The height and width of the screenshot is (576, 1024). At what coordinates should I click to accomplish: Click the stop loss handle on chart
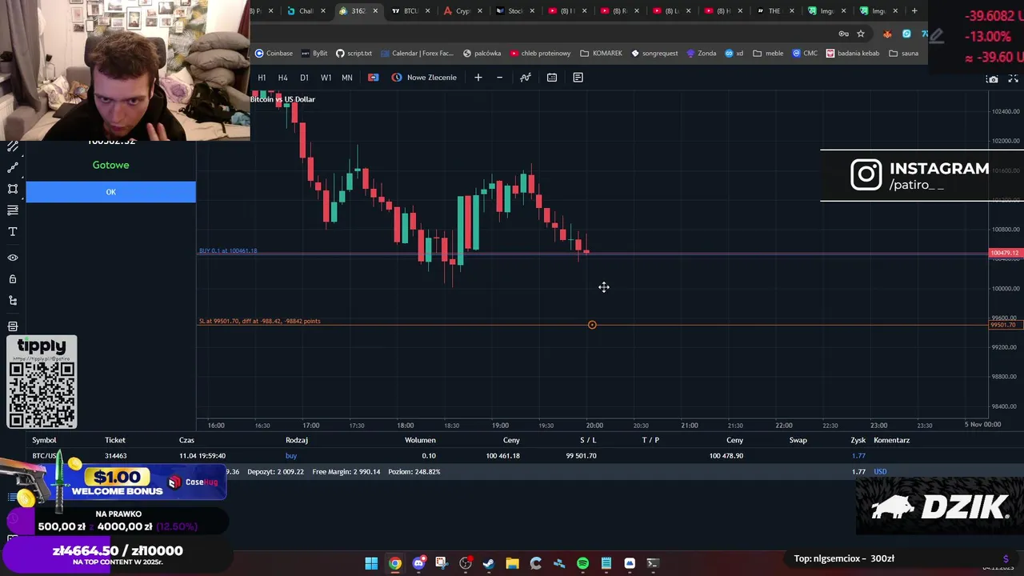pyautogui.click(x=592, y=325)
